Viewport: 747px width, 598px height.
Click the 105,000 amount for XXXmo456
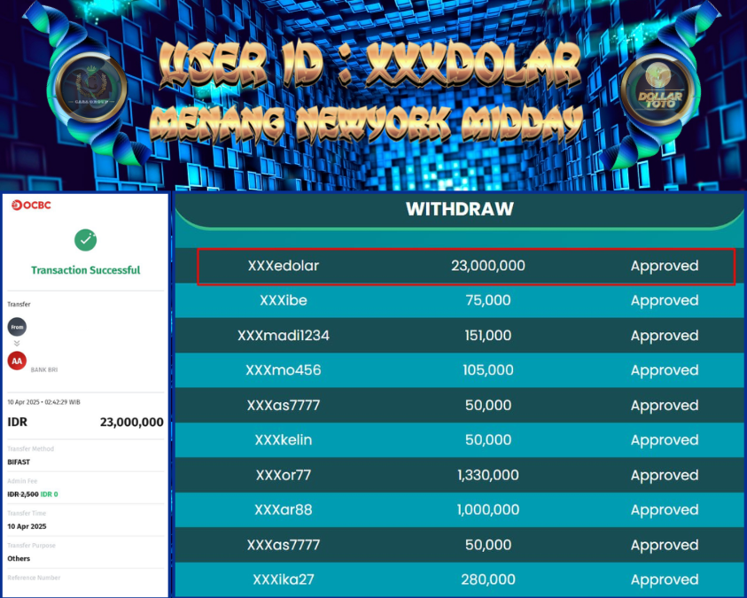487,370
